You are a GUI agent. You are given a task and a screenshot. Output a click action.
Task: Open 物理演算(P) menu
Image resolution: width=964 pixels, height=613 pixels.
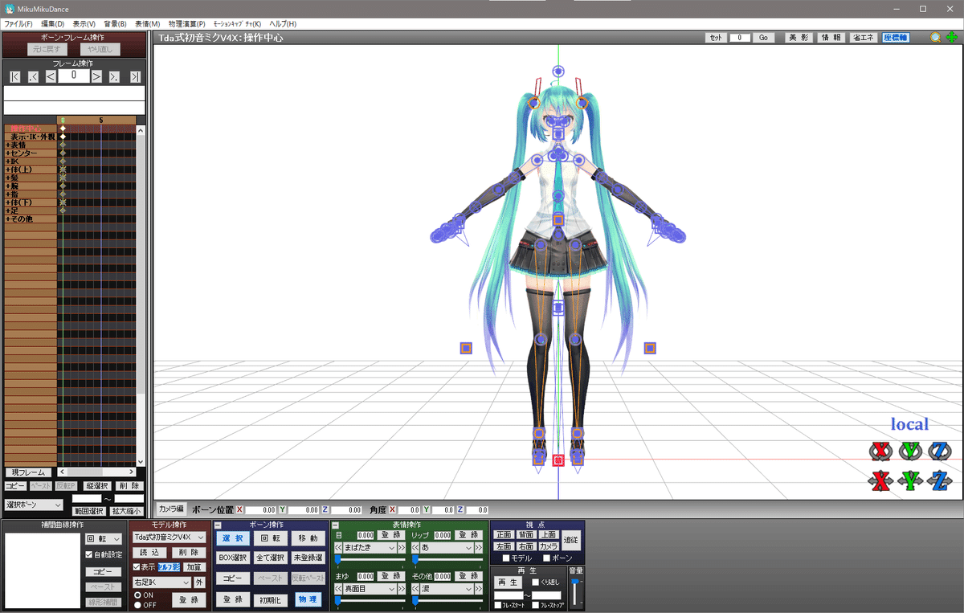click(x=186, y=24)
